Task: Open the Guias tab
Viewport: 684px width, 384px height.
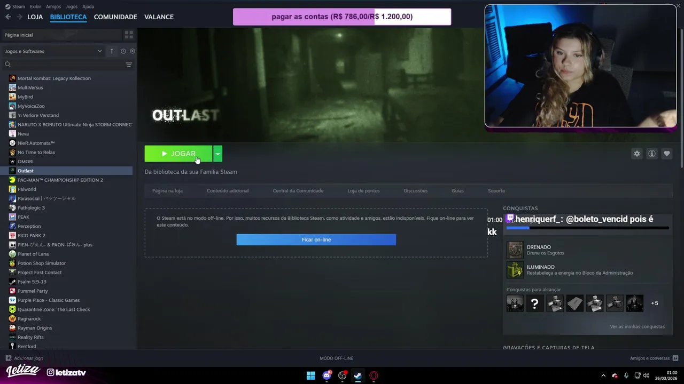Action: pyautogui.click(x=457, y=190)
